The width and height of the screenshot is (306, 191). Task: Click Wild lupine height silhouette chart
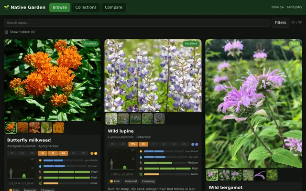pos(122,161)
